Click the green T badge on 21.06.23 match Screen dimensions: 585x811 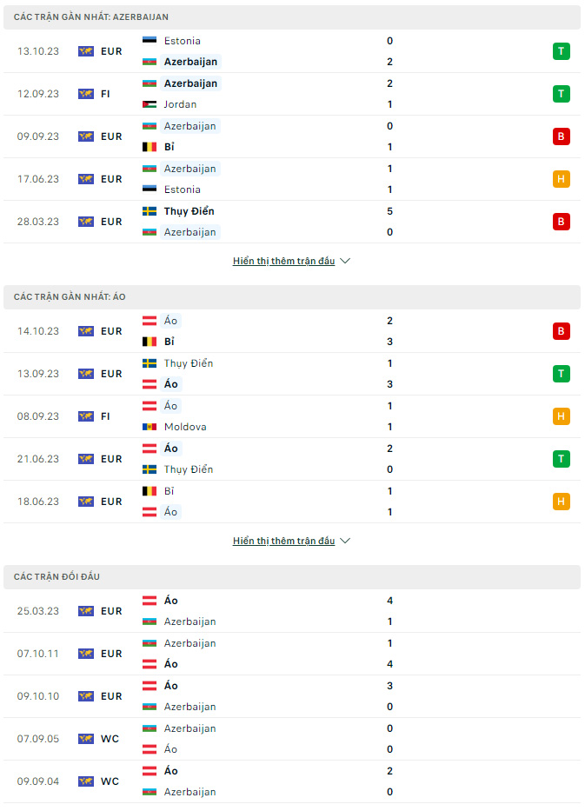(x=561, y=459)
